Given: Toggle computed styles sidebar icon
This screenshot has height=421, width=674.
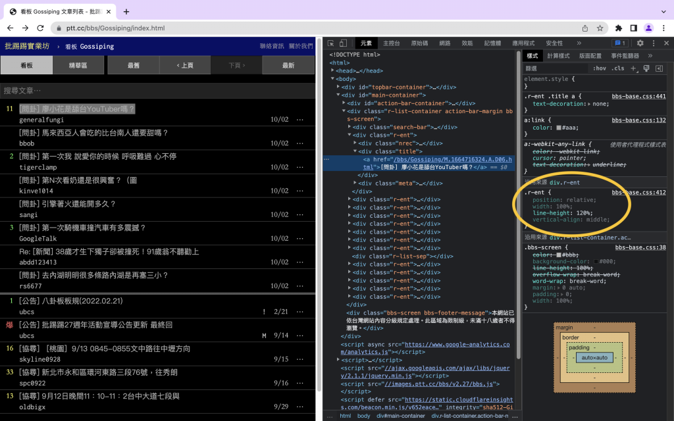Looking at the screenshot, I should tap(659, 68).
